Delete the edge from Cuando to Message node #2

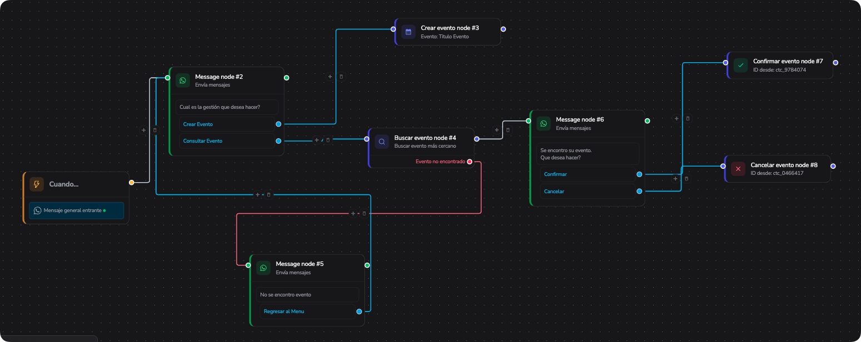coord(155,130)
